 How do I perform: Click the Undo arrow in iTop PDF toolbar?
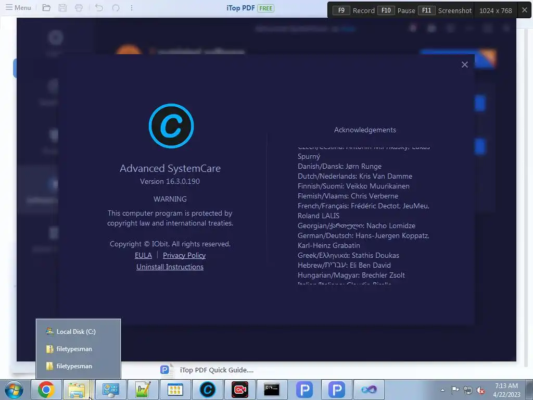tap(99, 7)
